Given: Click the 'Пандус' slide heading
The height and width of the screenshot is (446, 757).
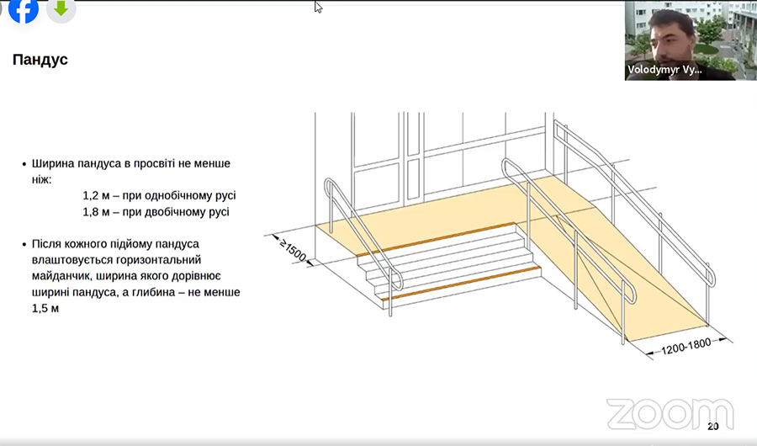Looking at the screenshot, I should [40, 60].
